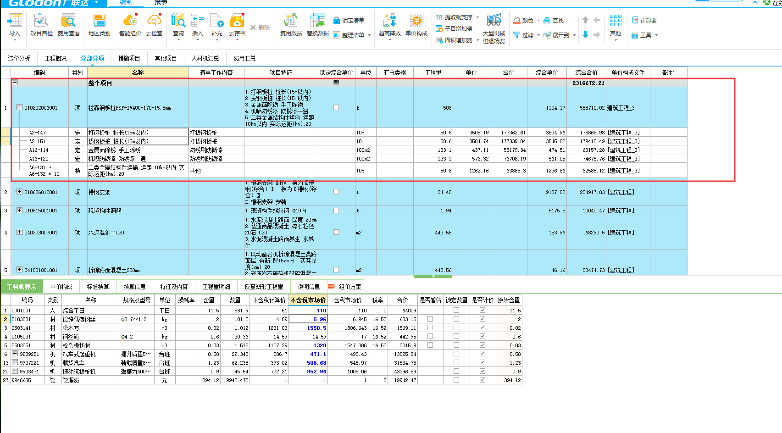
Task: Click the 插入 insert icon
Action: [x=197, y=21]
